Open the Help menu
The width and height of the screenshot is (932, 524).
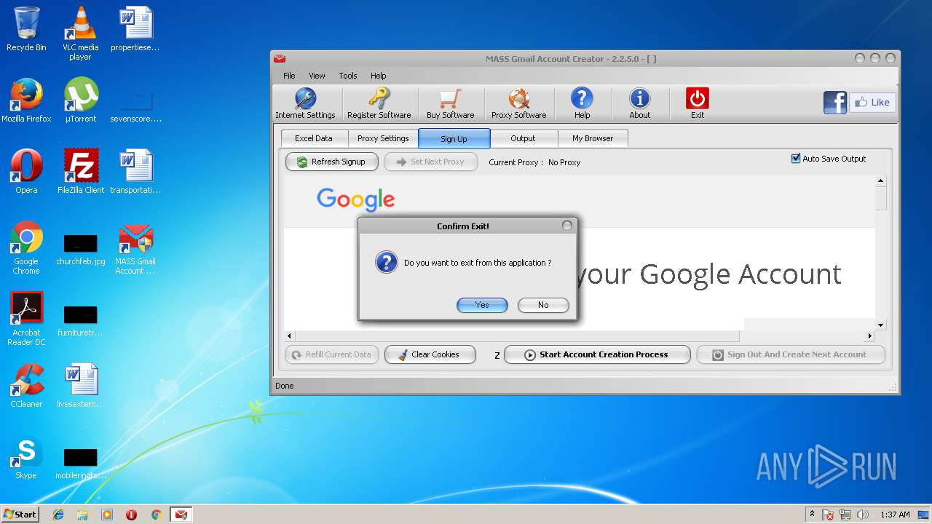point(378,76)
